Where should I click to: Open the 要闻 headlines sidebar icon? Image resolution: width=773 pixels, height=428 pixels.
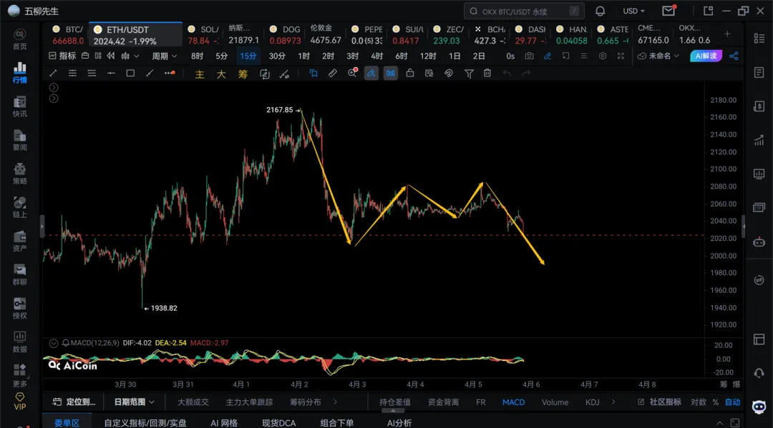pyautogui.click(x=20, y=141)
